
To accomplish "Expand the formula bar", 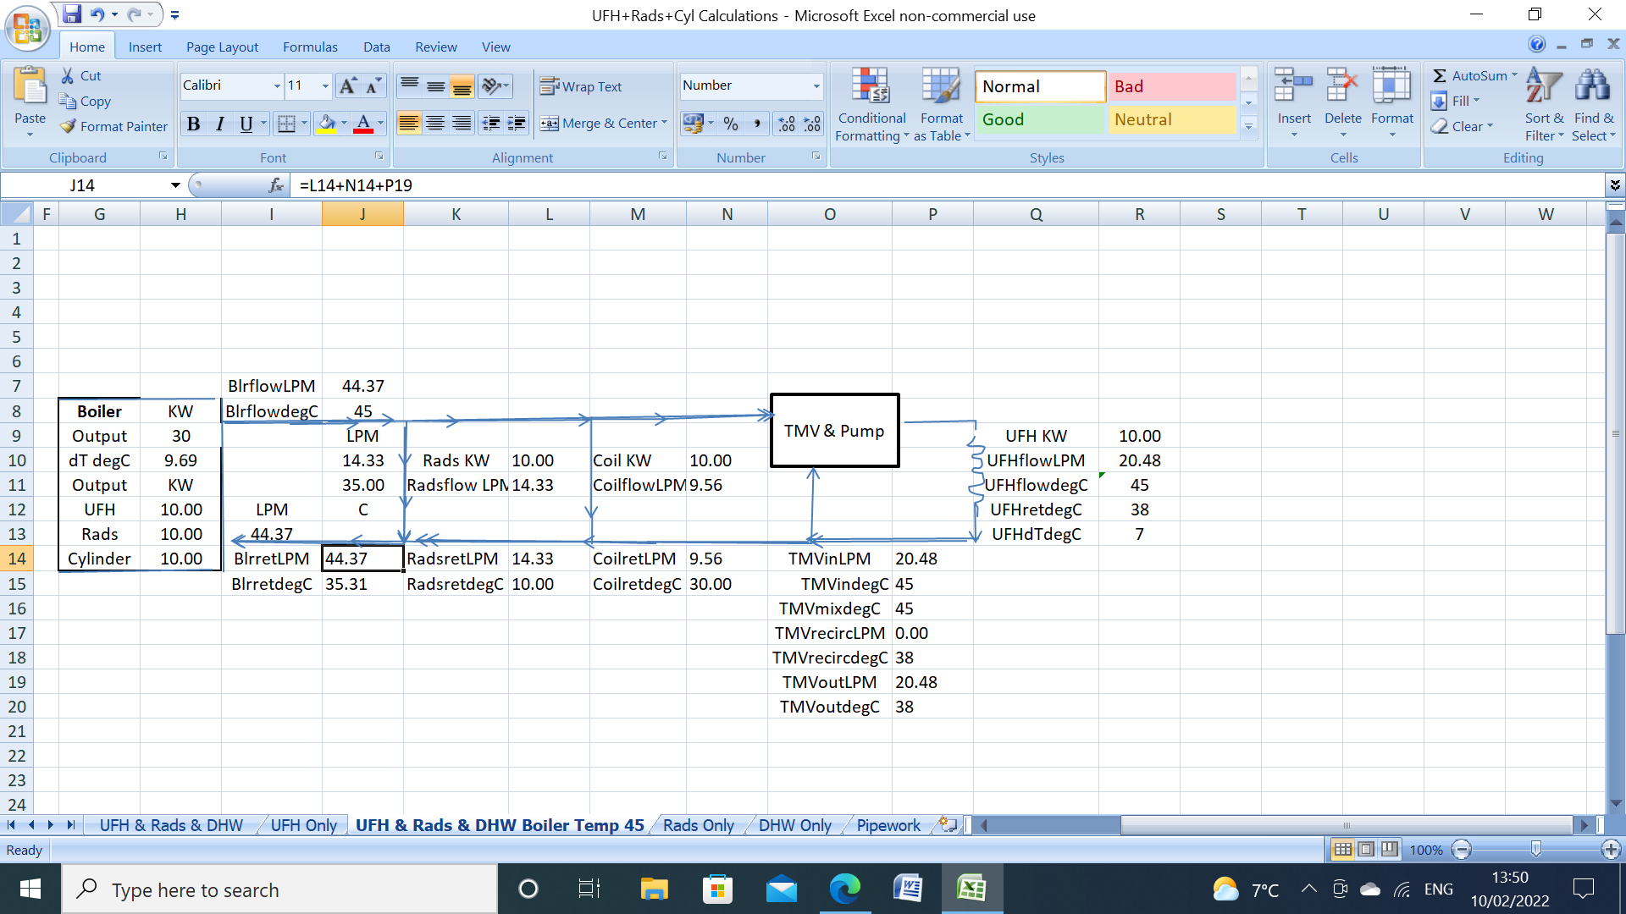I will tap(1615, 184).
